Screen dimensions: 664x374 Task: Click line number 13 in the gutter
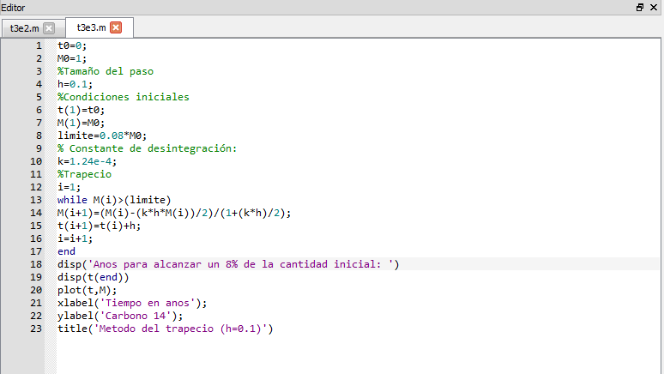click(37, 200)
